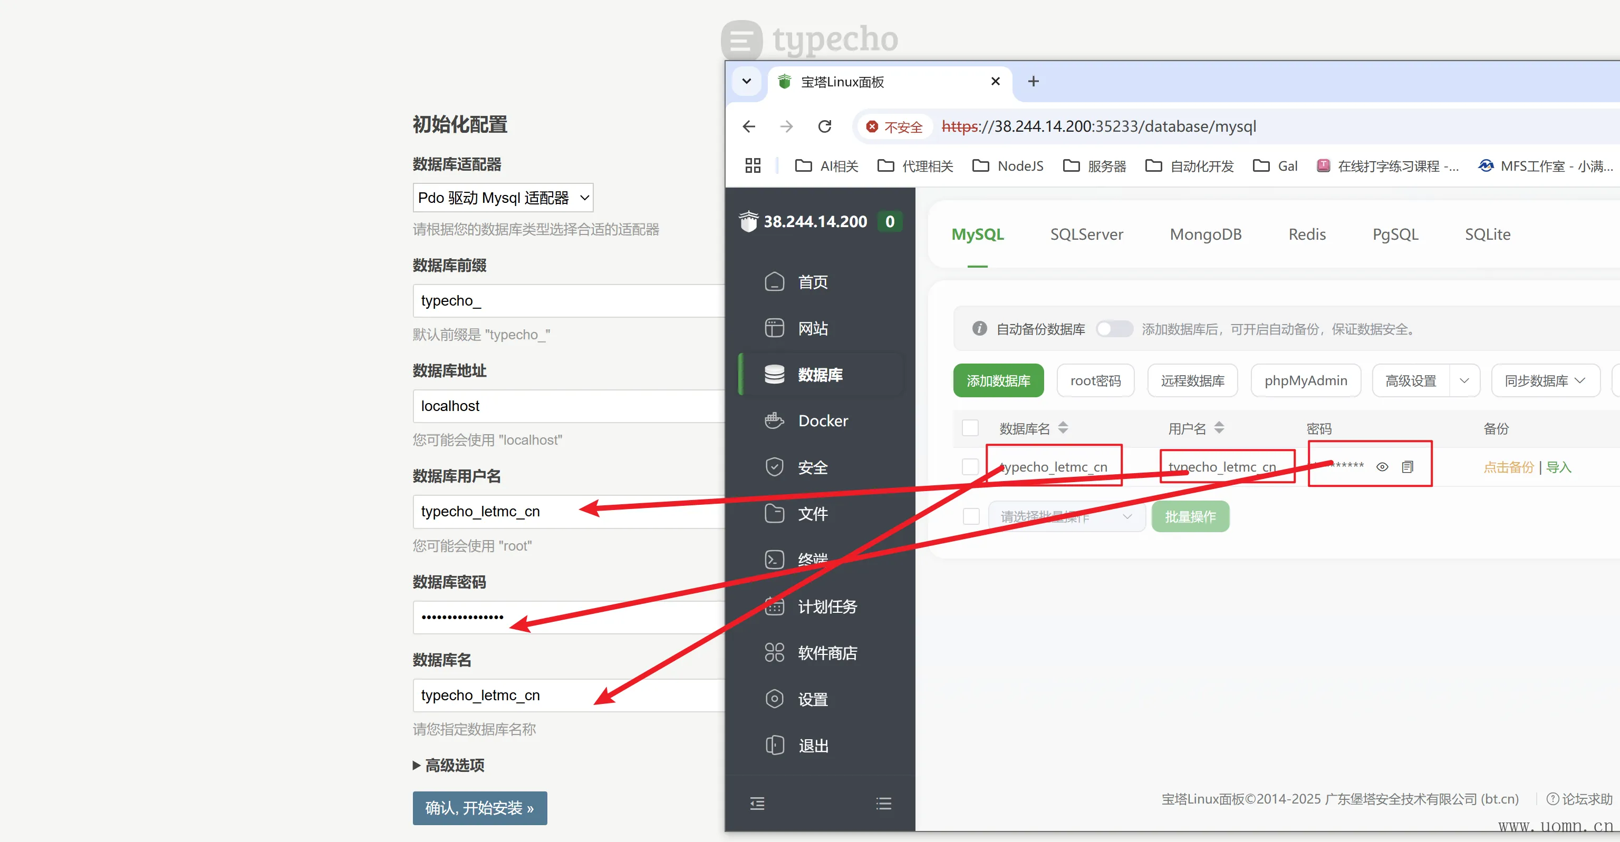This screenshot has width=1620, height=842.
Task: Open the Software Store sidebar icon
Action: click(x=774, y=653)
